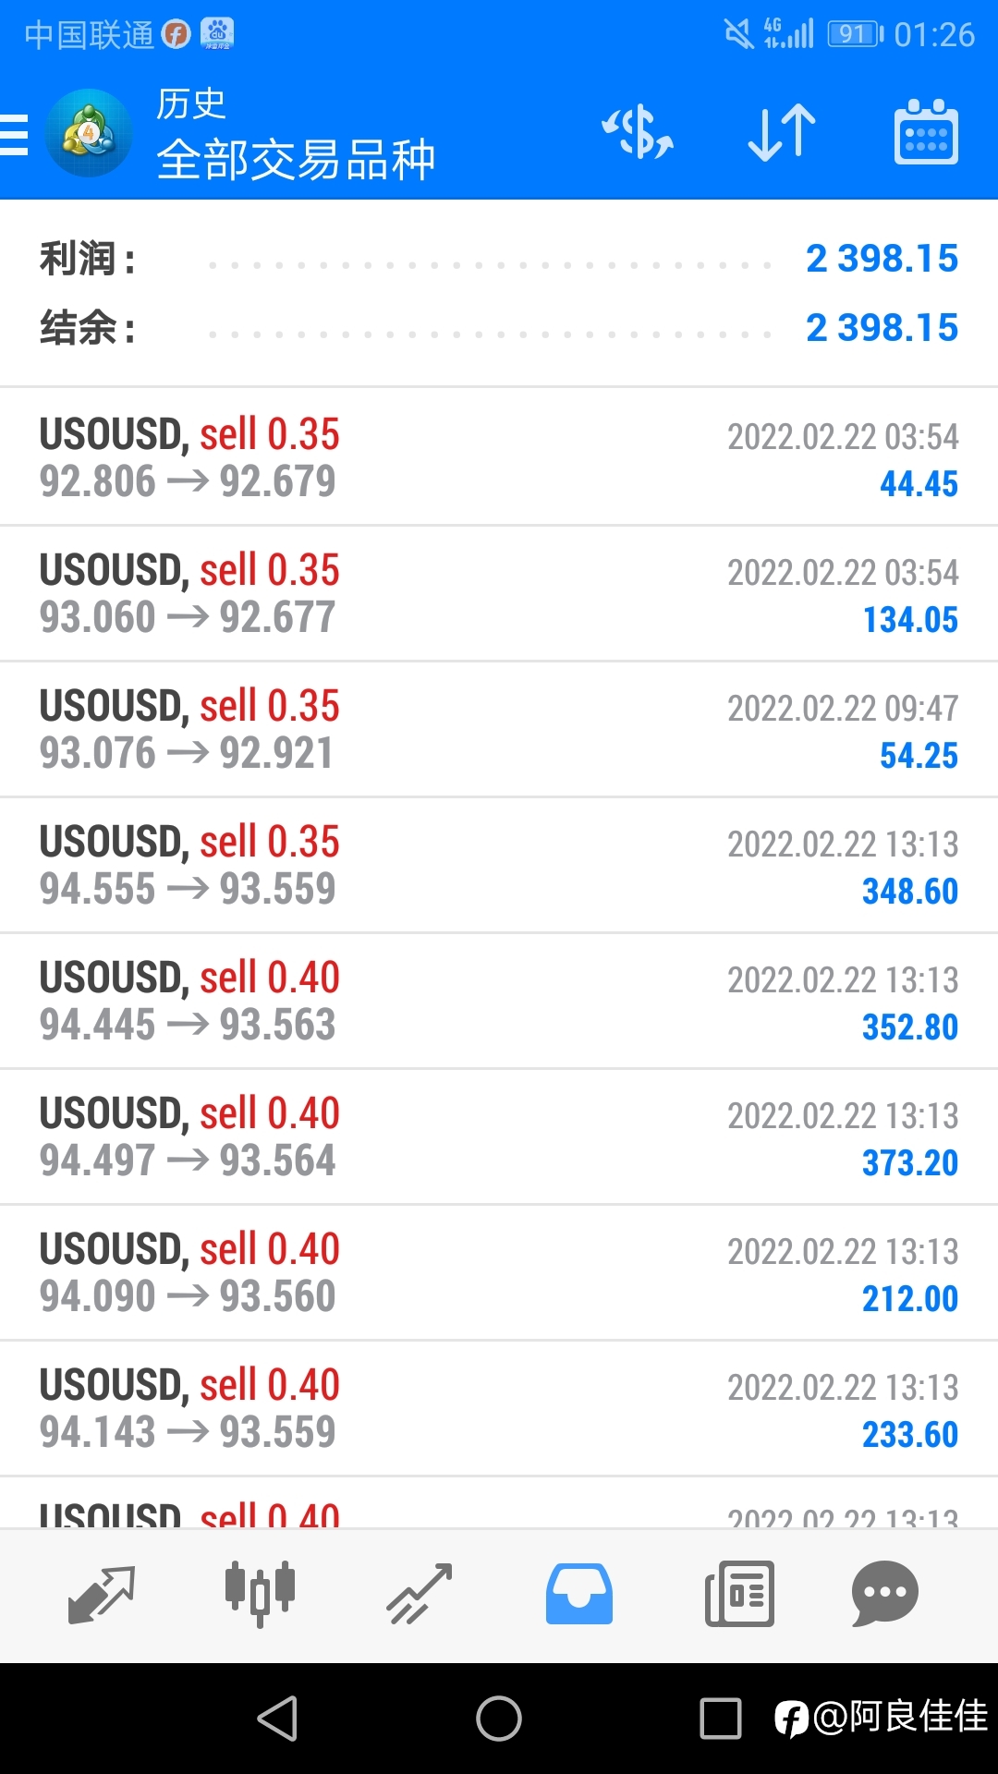Select the History inbox tab
Viewport: 998px width, 1774px height.
coord(579,1594)
